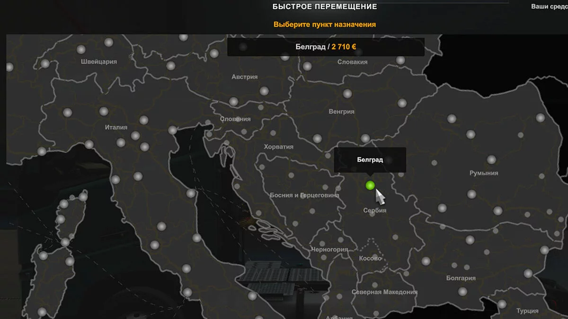The image size is (568, 319).
Task: Pick the city dot left of Турция label
Action: (502, 304)
